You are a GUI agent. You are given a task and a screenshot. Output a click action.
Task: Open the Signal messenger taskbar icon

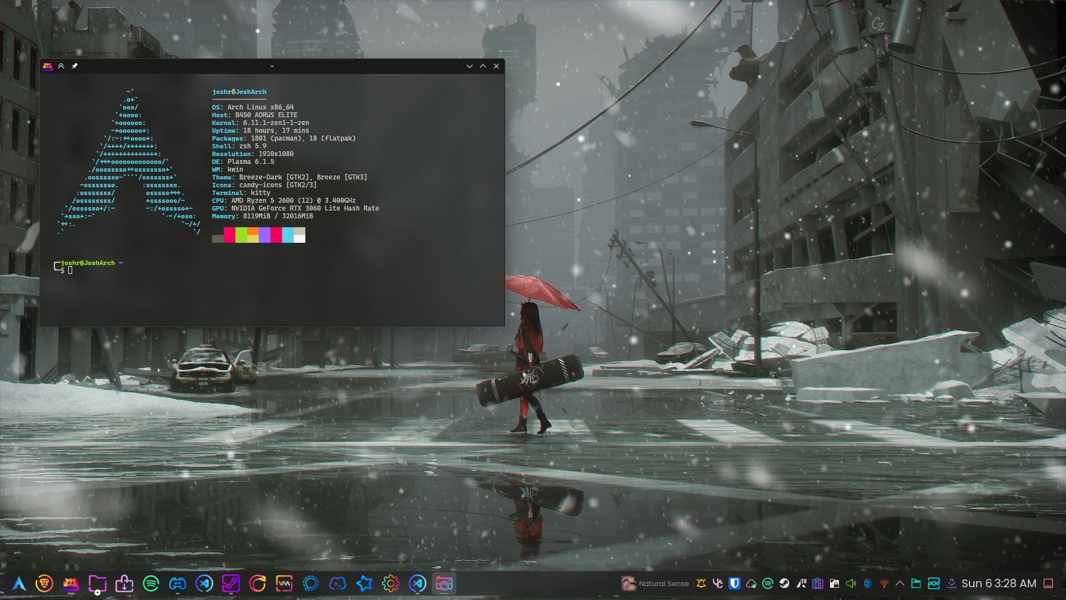point(311,584)
